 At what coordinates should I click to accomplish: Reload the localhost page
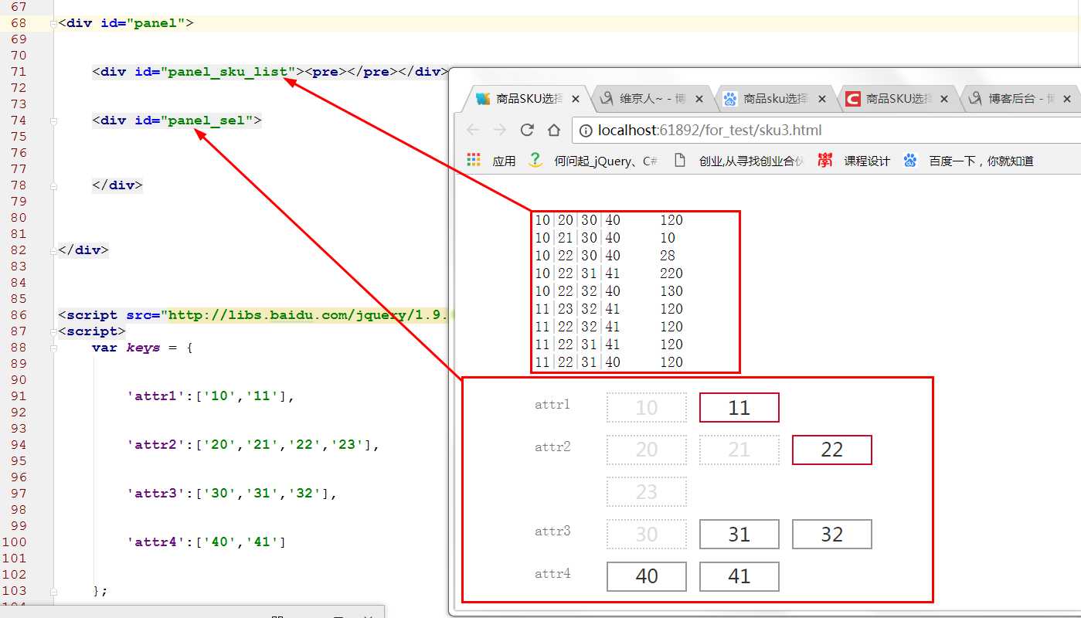527,130
